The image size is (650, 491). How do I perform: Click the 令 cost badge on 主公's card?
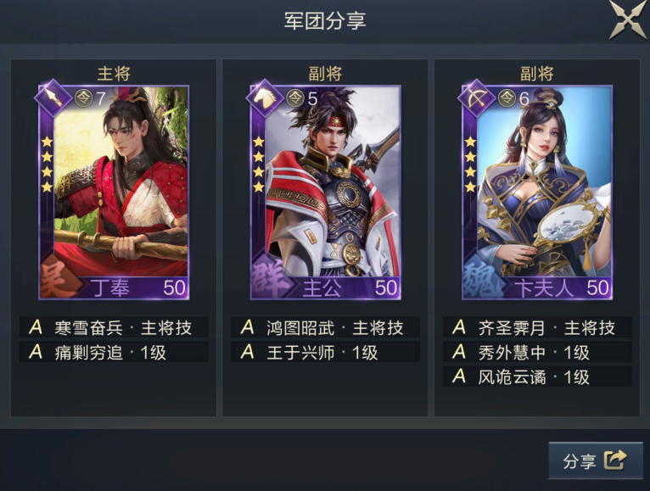coord(295,98)
